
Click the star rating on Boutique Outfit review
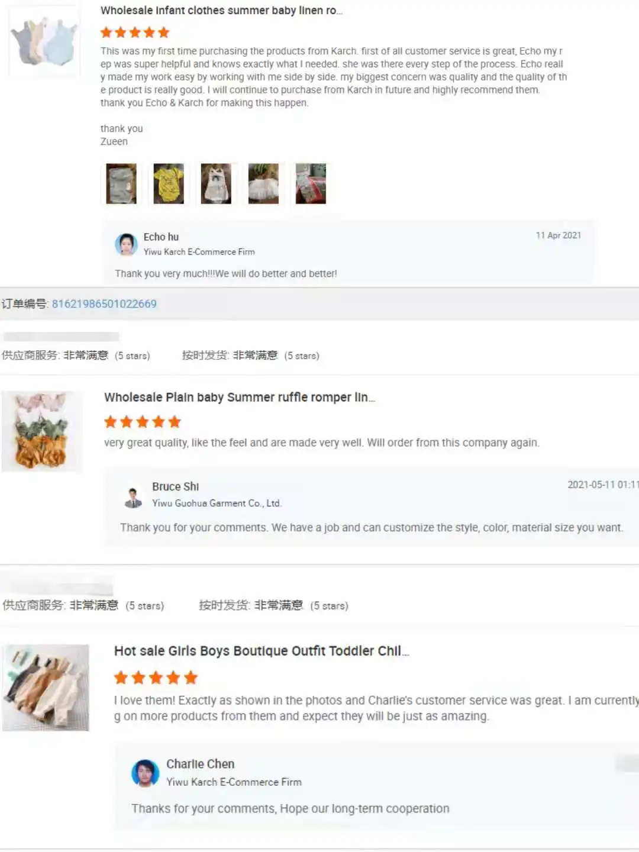tap(156, 678)
